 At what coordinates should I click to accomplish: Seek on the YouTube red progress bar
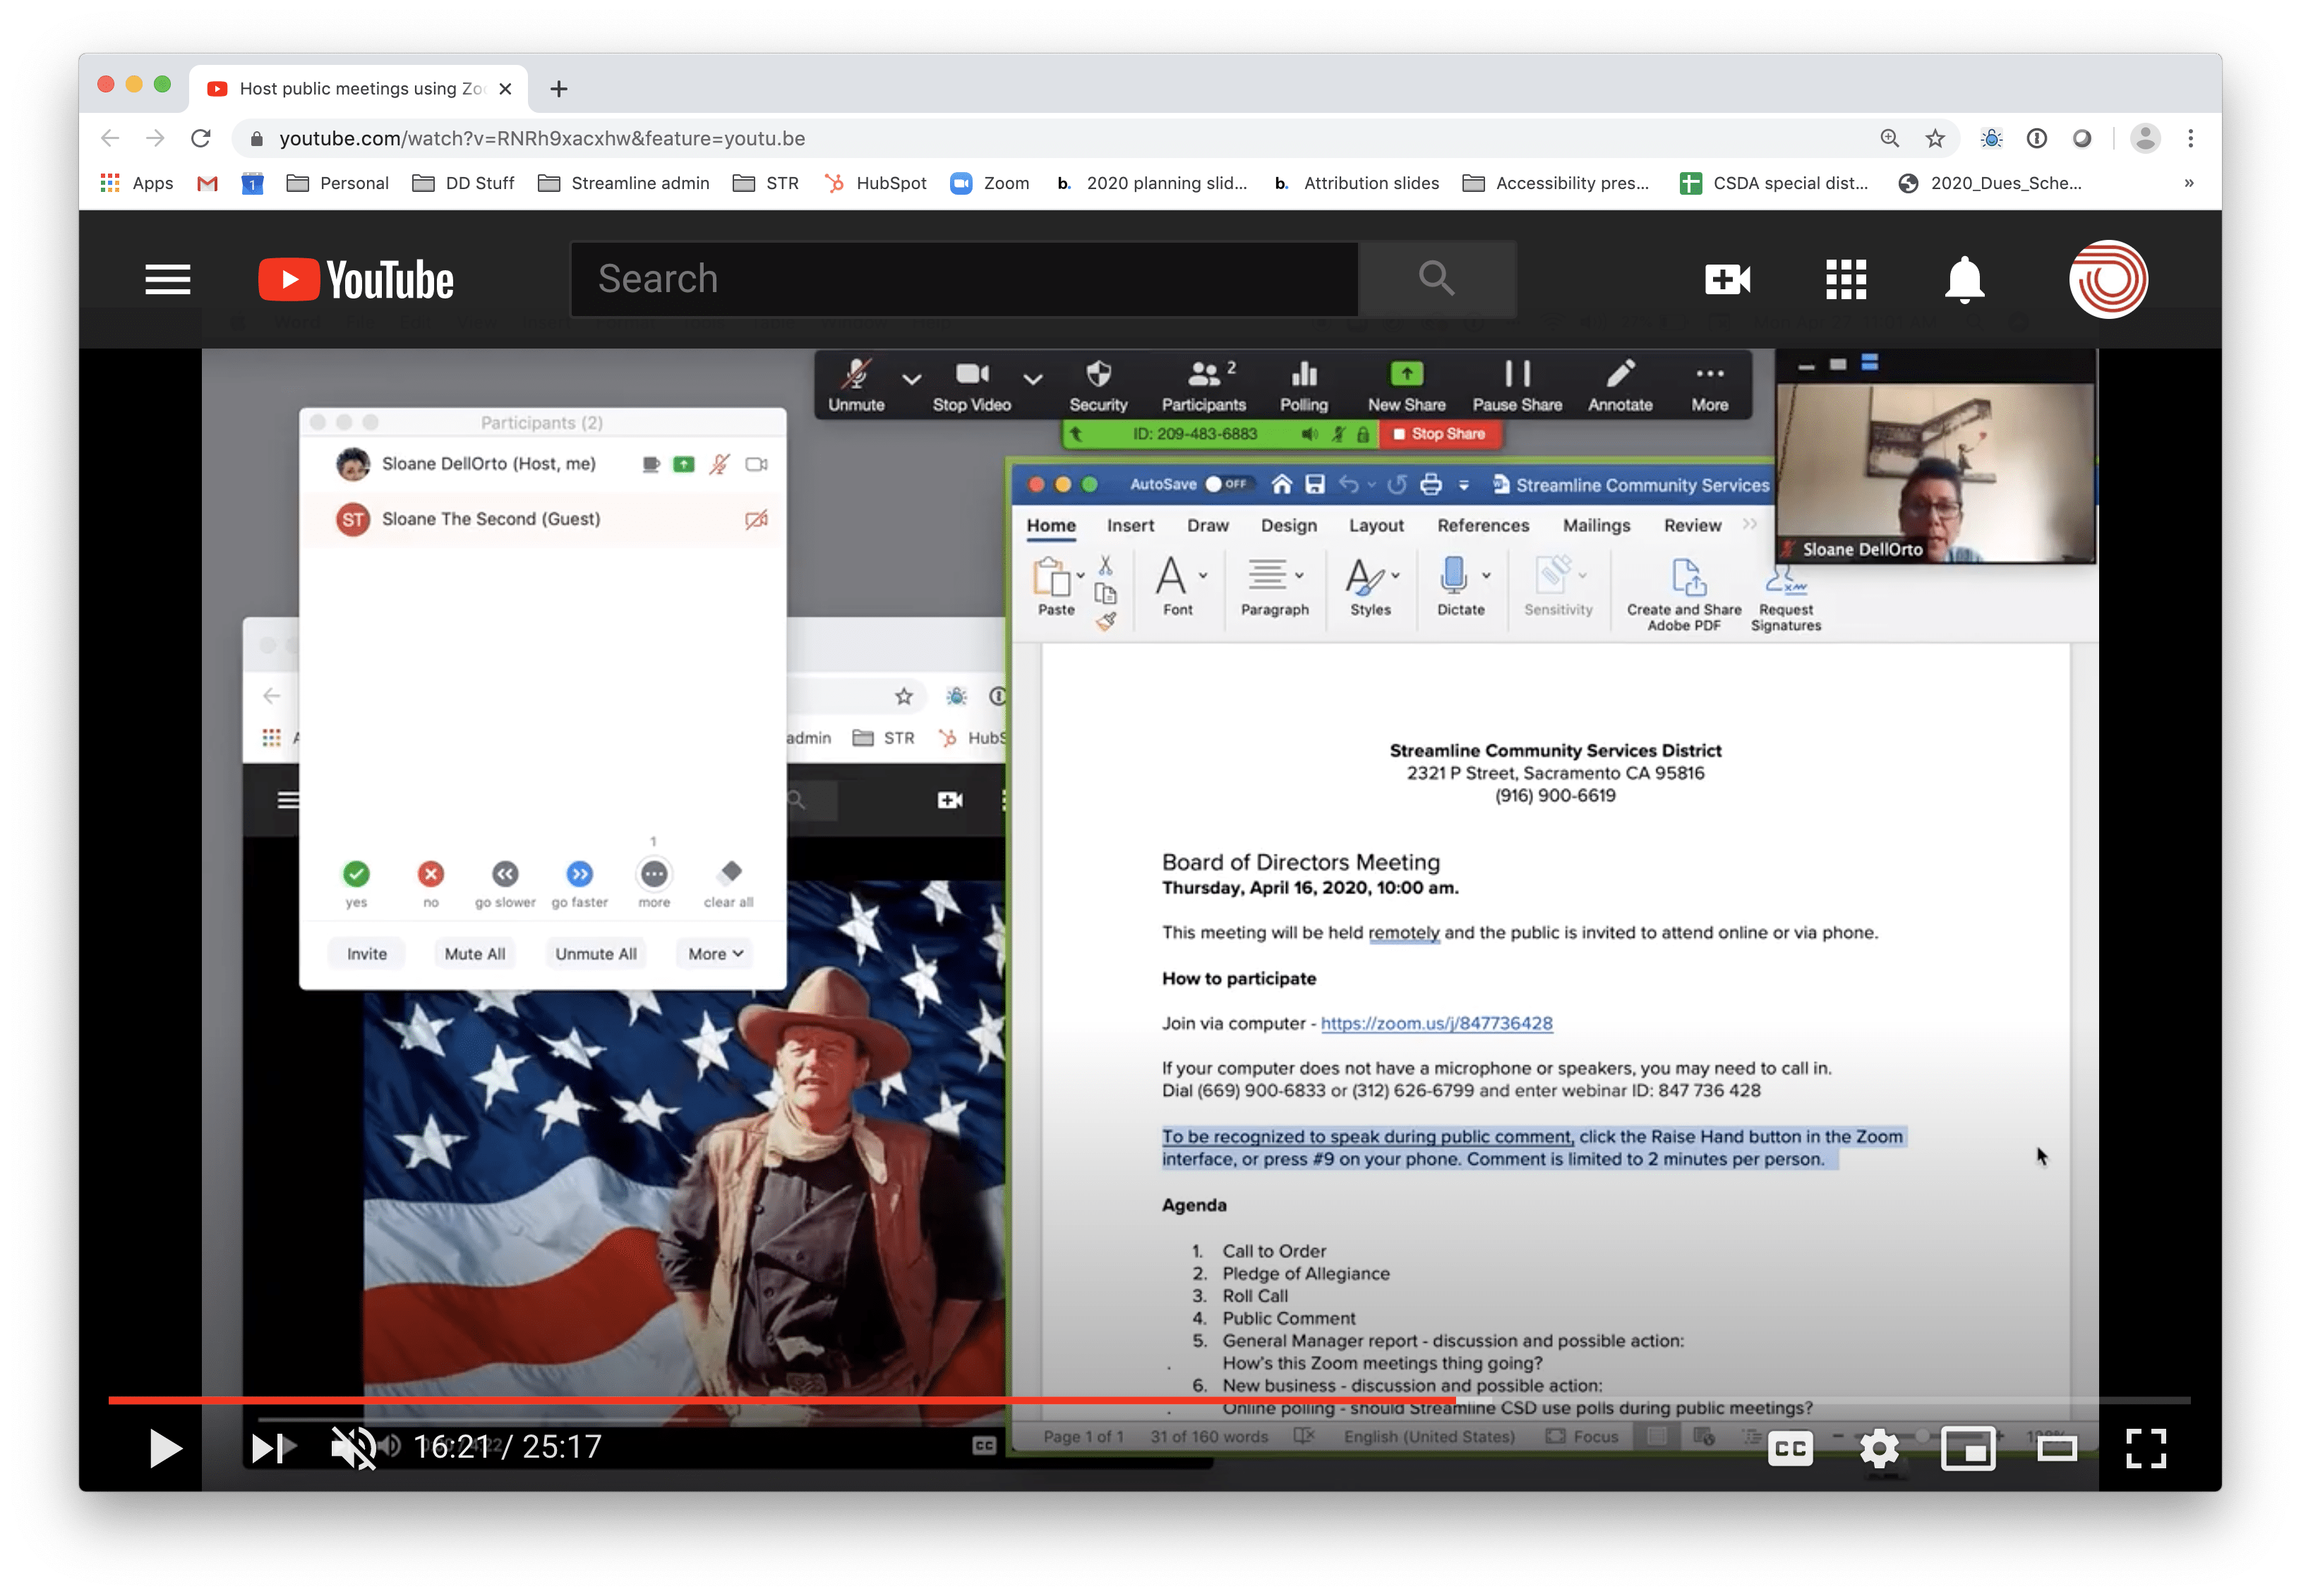point(1148,1401)
